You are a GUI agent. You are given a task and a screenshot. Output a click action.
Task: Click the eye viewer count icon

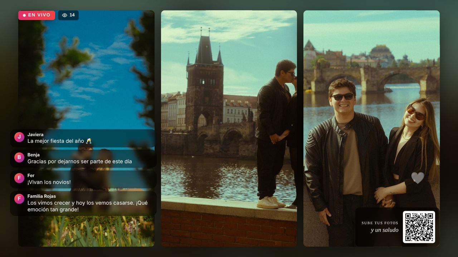tap(64, 15)
